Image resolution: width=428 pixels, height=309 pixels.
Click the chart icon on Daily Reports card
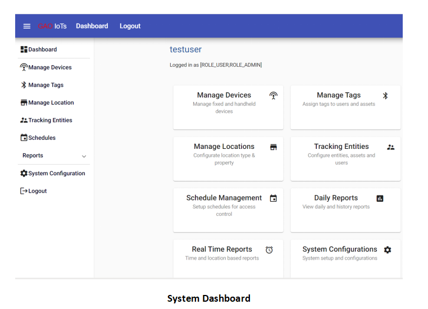380,198
